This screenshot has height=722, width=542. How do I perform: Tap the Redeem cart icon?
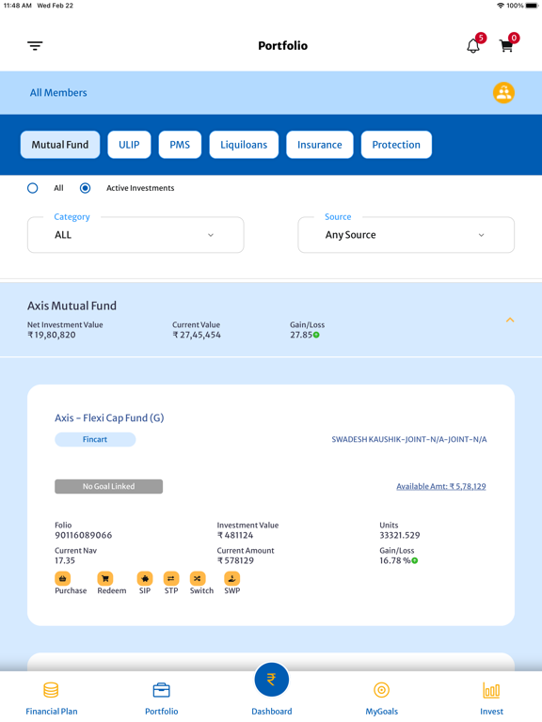(x=105, y=578)
